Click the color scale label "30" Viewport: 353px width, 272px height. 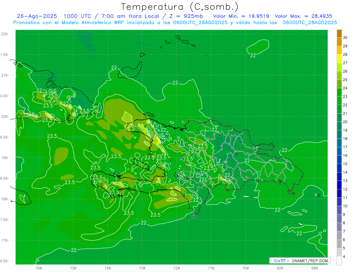coord(345,38)
